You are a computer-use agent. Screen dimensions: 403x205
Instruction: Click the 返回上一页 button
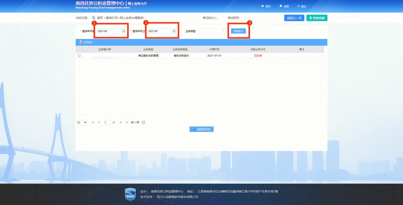(x=294, y=18)
